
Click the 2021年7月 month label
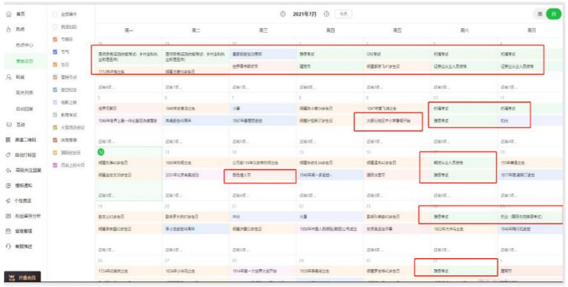[x=304, y=14]
